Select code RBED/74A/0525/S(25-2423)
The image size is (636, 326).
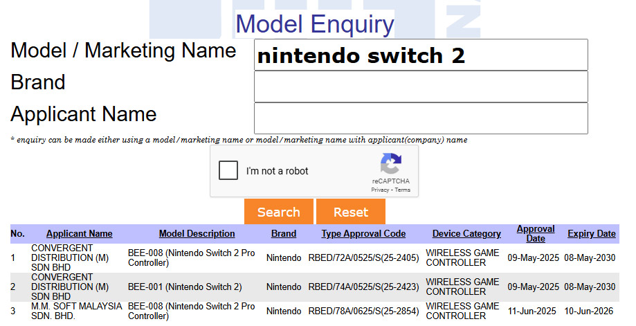pos(363,287)
